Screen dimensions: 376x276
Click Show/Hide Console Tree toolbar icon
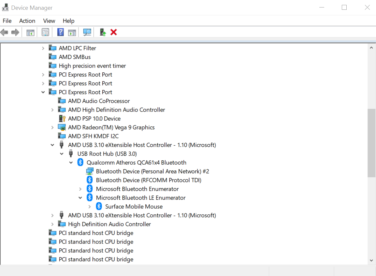pyautogui.click(x=30, y=32)
